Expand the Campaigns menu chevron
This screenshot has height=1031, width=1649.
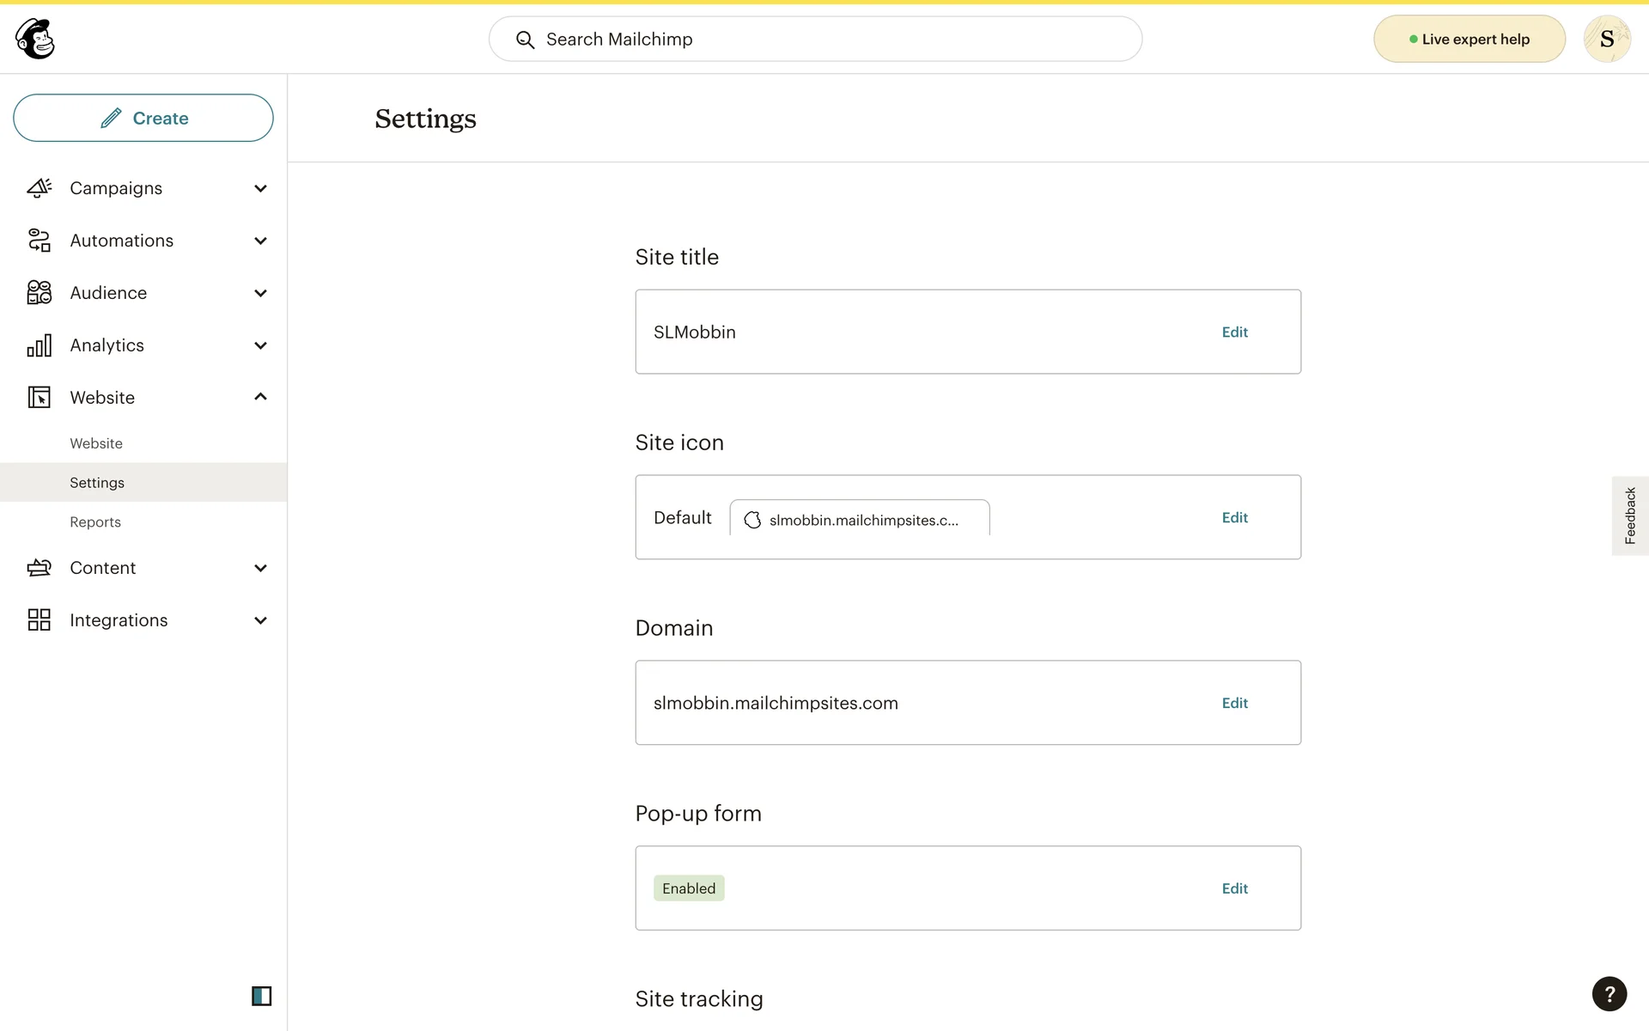(x=260, y=188)
